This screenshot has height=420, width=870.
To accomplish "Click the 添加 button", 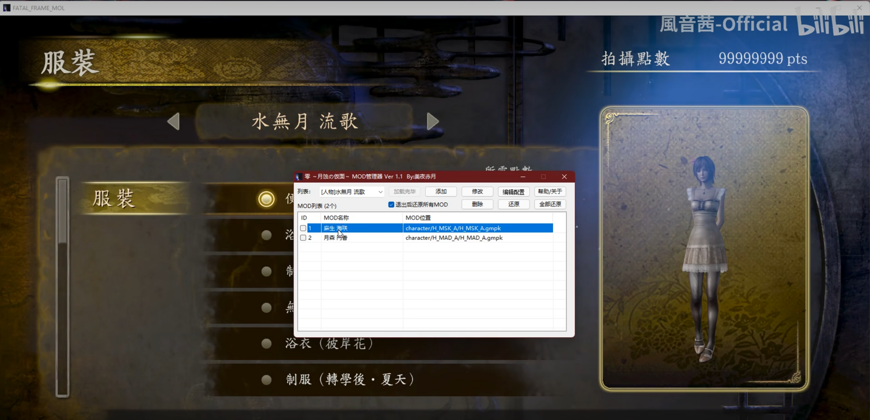I will [441, 192].
